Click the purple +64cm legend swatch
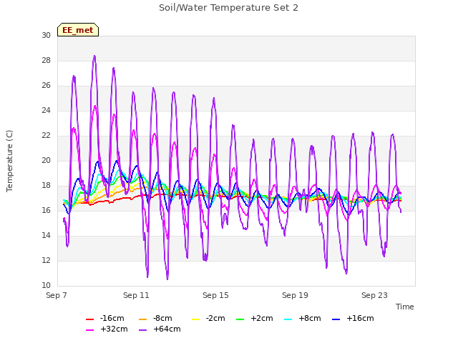The width and height of the screenshot is (458, 343). [x=143, y=330]
